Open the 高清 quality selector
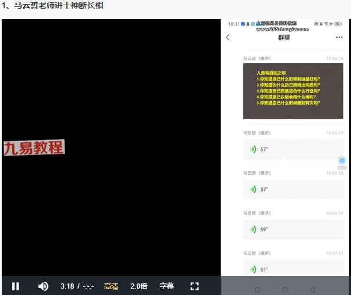The image size is (351, 295). click(111, 286)
